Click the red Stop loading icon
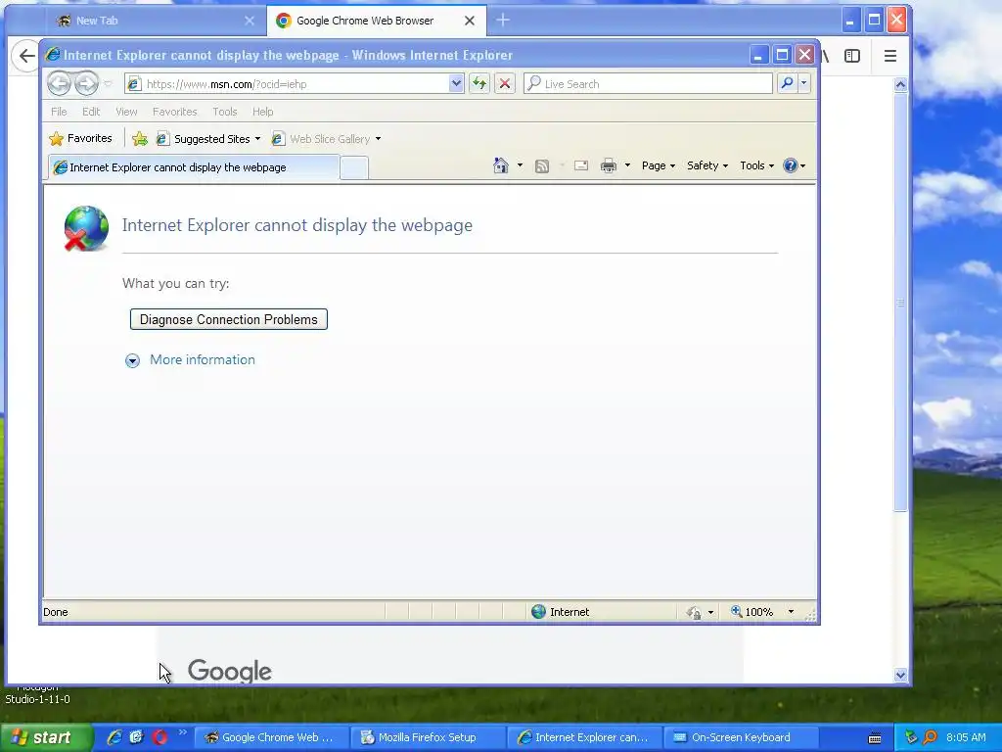 (x=505, y=84)
